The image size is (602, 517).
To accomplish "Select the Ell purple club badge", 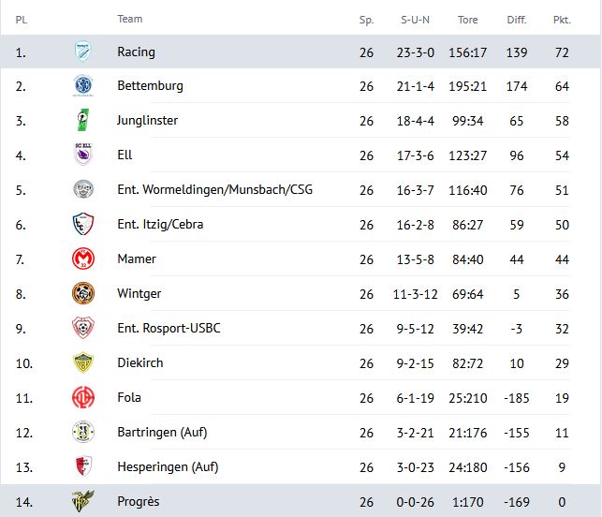I will (x=83, y=154).
